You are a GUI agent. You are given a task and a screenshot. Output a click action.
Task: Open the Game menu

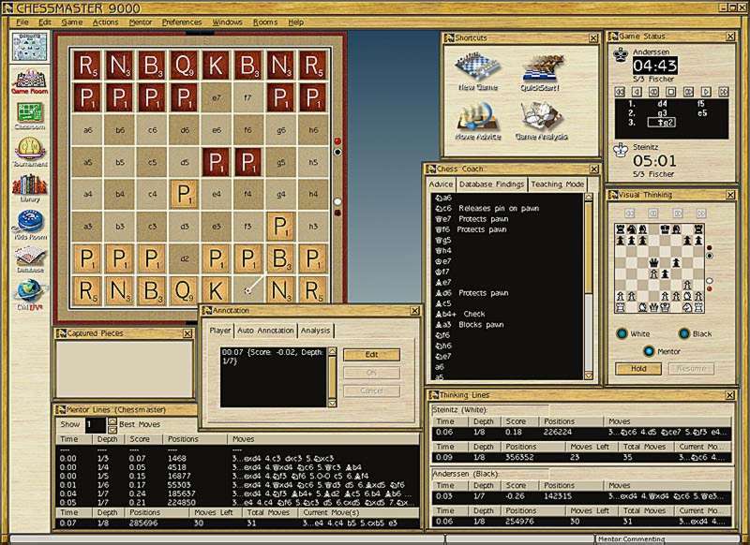[x=72, y=22]
